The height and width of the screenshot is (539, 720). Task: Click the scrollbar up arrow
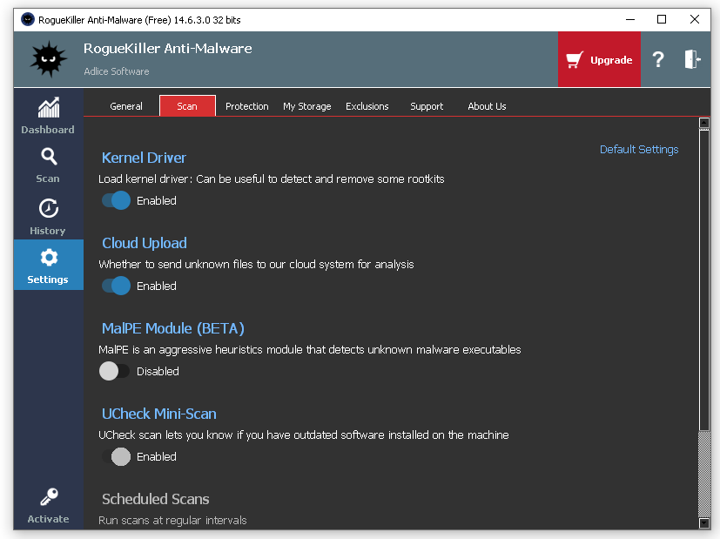point(704,123)
